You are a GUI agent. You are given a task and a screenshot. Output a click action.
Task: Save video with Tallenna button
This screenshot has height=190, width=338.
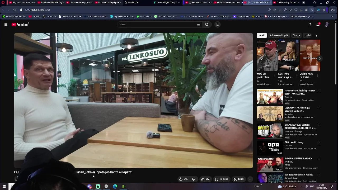222,179
